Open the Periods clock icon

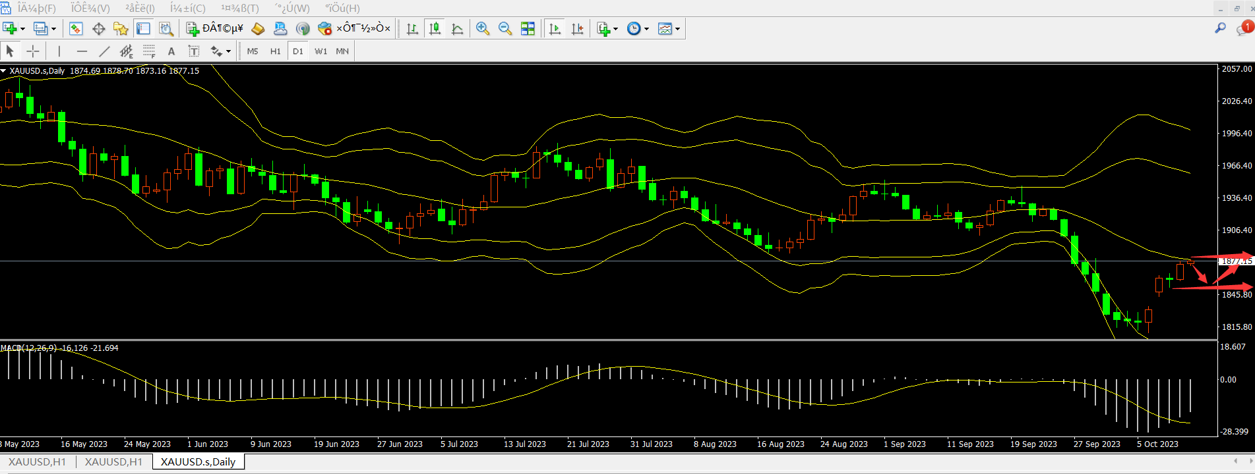click(x=634, y=28)
